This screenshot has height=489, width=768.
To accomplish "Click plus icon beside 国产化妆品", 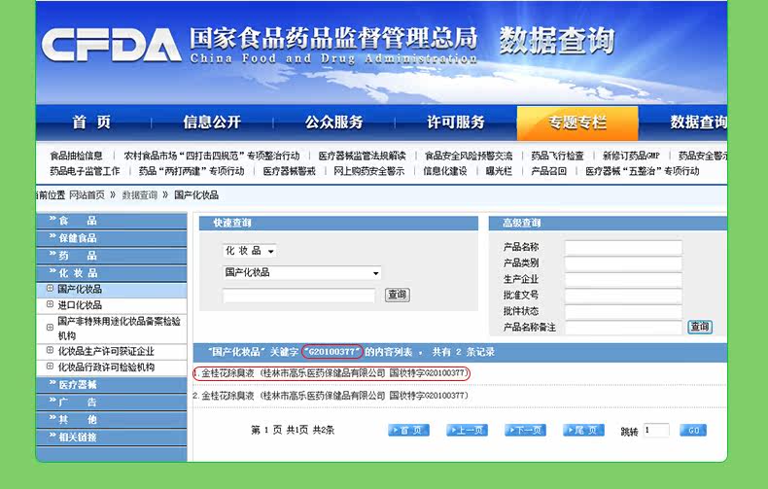I will click(x=50, y=288).
